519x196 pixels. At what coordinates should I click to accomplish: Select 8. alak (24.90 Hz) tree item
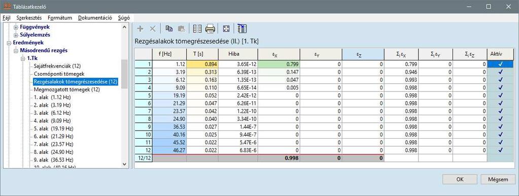click(53, 152)
